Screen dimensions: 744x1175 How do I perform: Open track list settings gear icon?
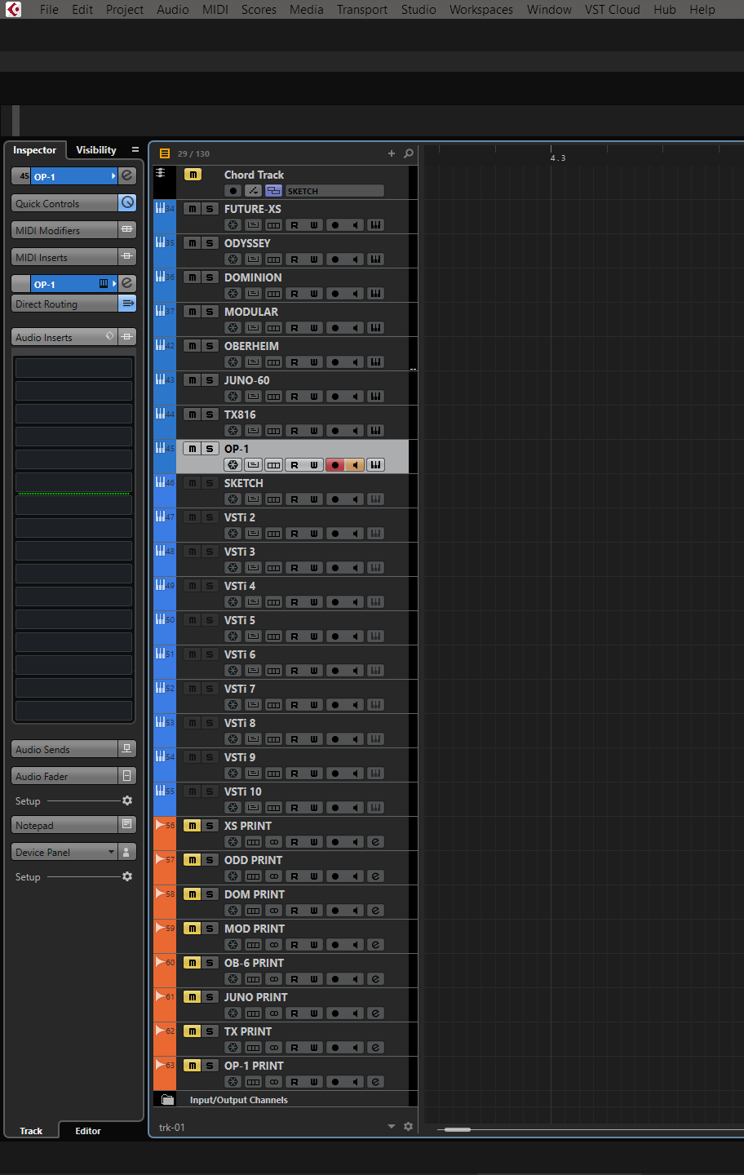point(408,1127)
